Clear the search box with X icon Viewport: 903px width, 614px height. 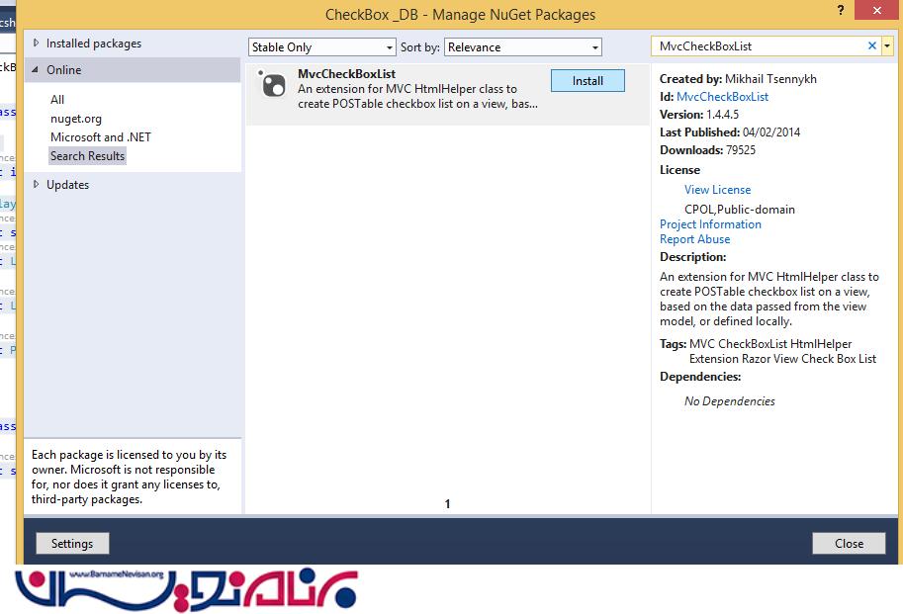(x=871, y=46)
